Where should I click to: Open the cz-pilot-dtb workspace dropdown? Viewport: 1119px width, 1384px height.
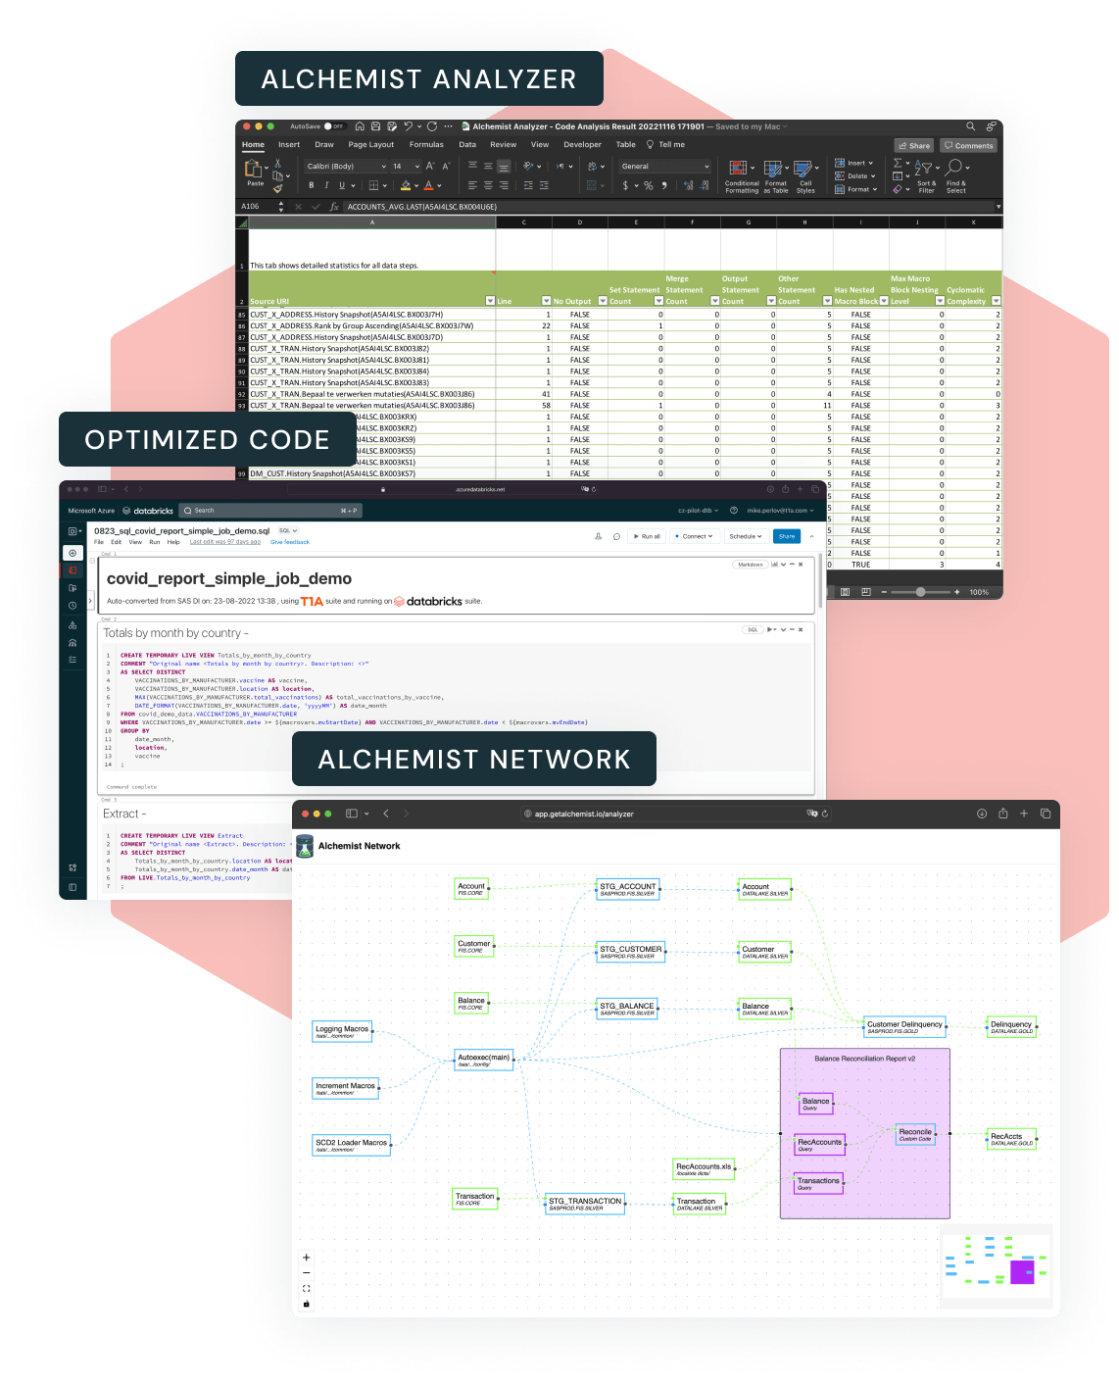(699, 511)
